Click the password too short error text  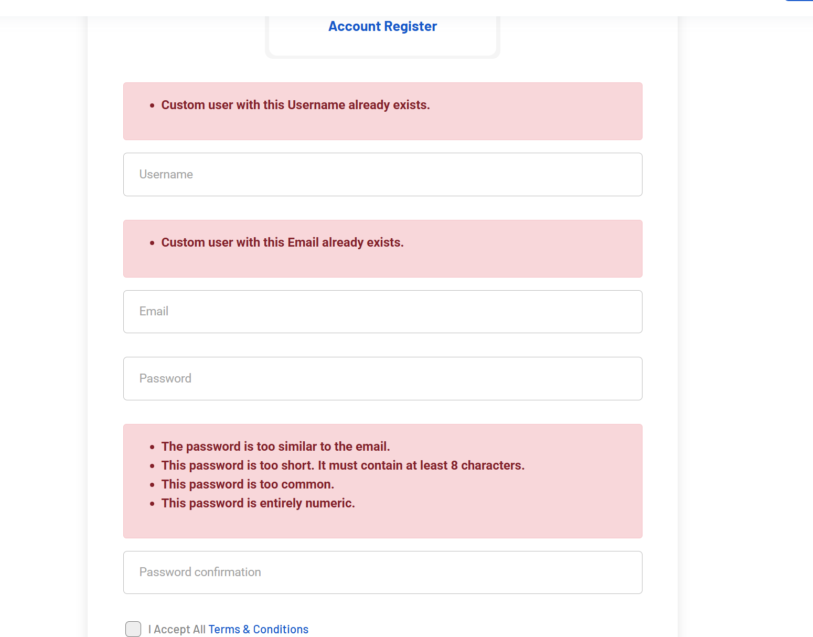point(343,465)
